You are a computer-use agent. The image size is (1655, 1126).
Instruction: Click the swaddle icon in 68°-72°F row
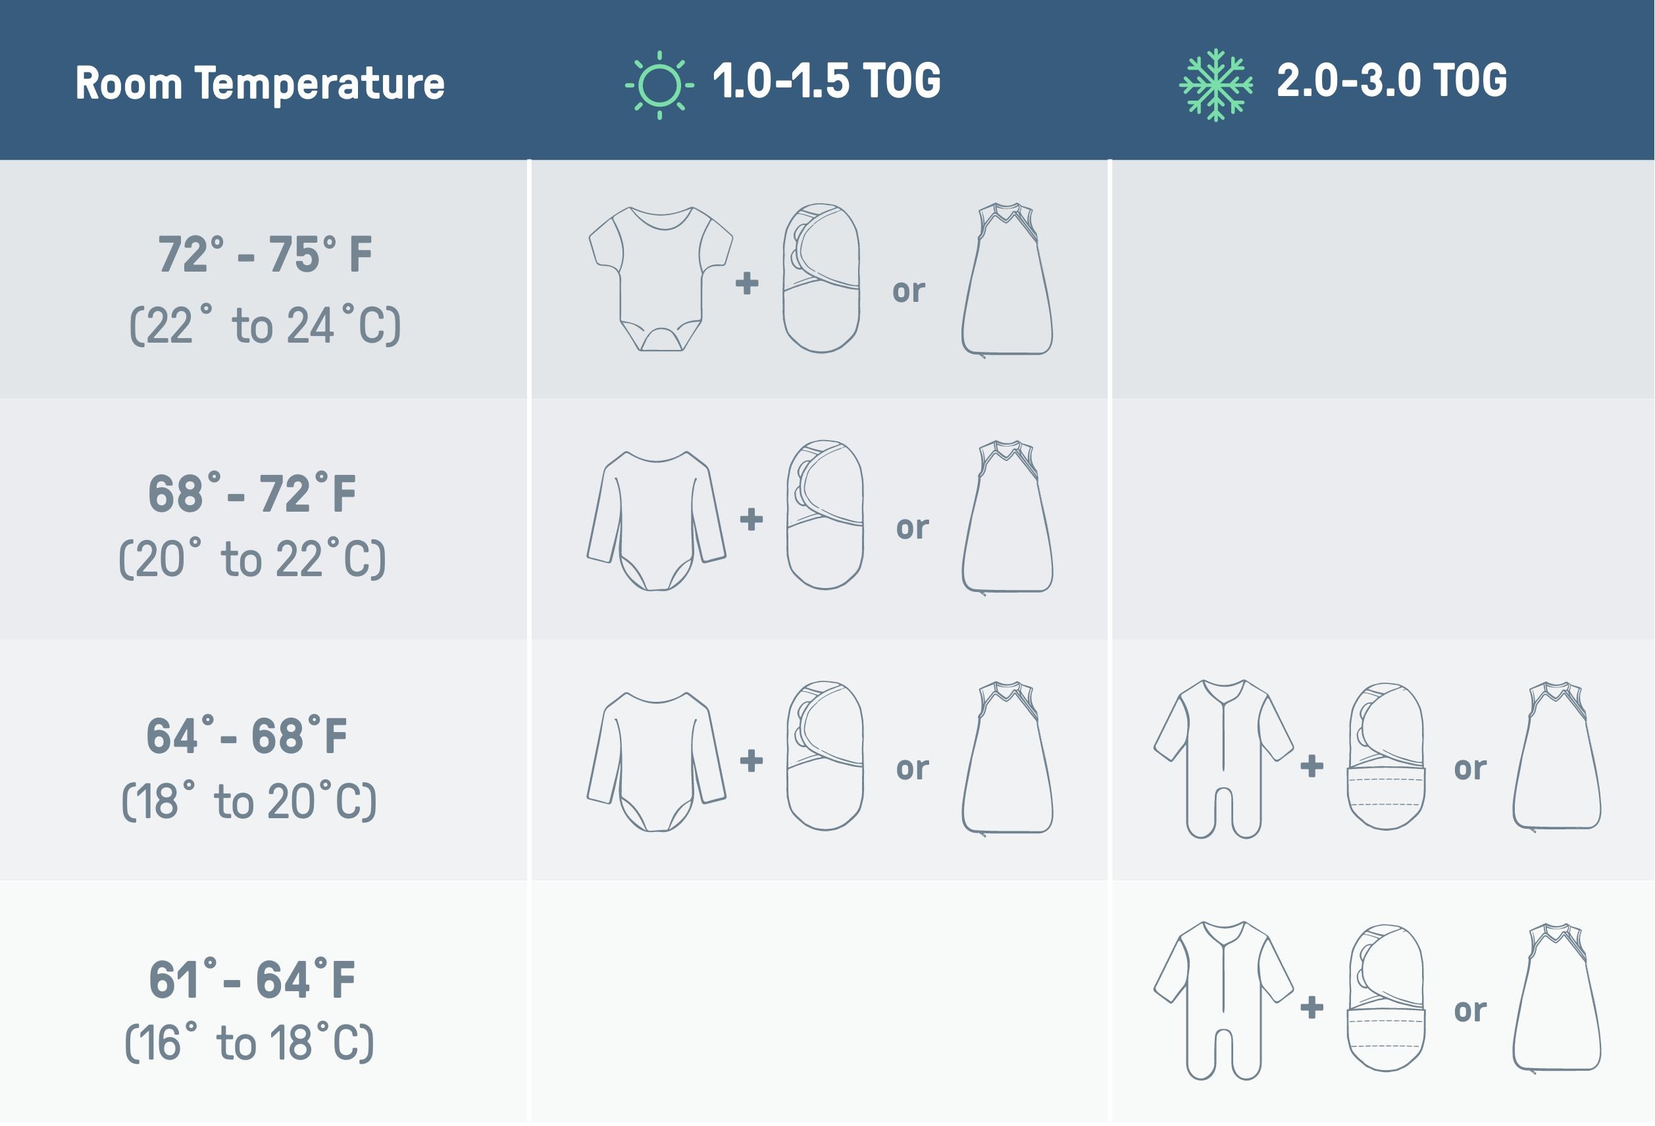pos(825,514)
